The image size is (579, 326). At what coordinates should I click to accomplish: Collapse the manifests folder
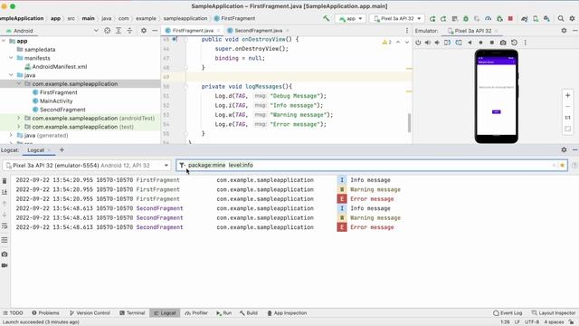coord(12,58)
